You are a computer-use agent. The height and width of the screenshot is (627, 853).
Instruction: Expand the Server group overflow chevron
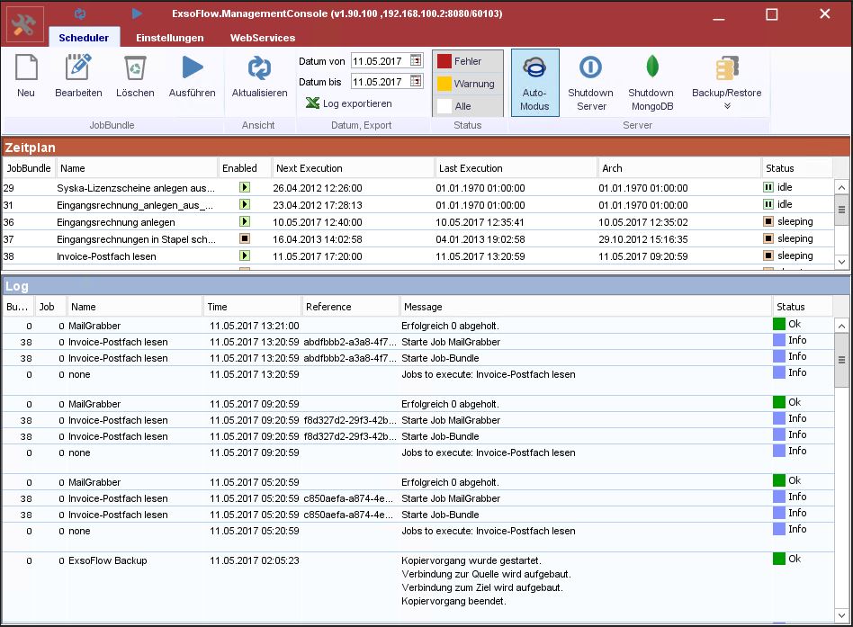coord(727,106)
